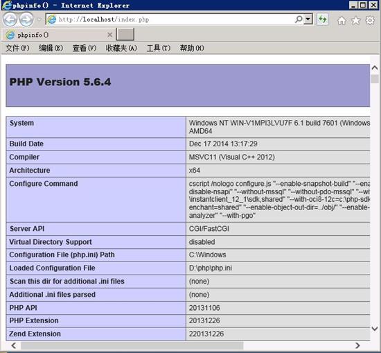Open the 收藏夹(A) menu
The image size is (381, 353).
tap(121, 48)
